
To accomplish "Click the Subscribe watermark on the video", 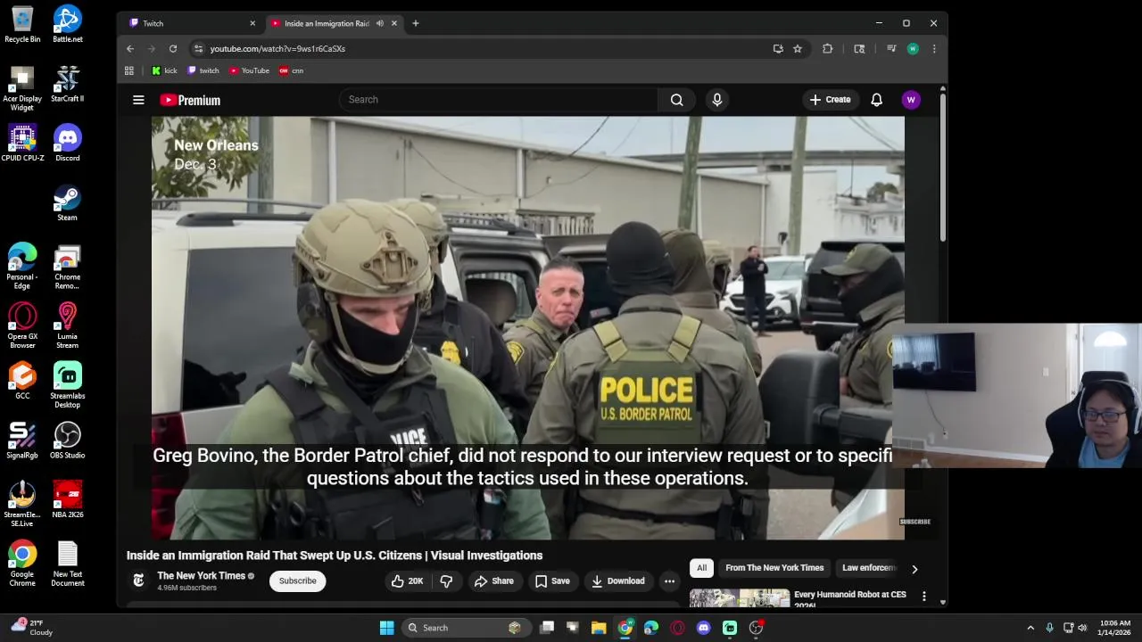I will click(915, 522).
